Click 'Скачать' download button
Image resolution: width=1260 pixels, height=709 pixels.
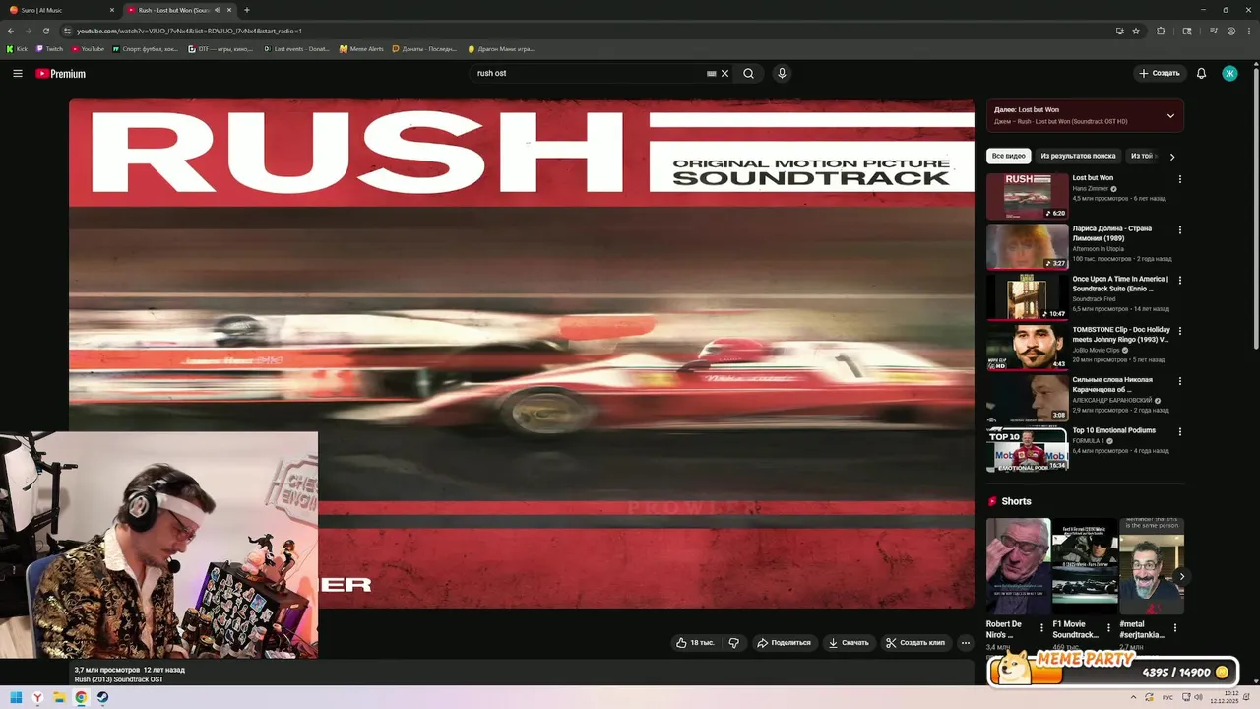849,643
